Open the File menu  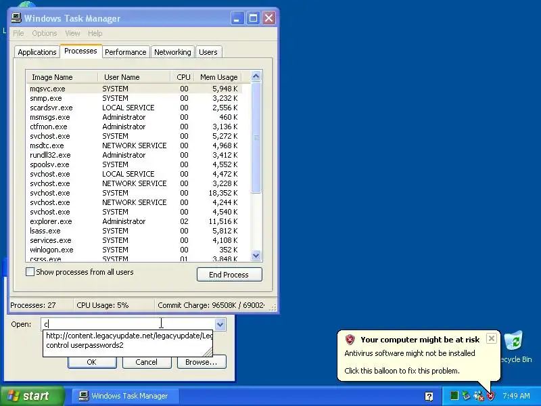pos(18,33)
